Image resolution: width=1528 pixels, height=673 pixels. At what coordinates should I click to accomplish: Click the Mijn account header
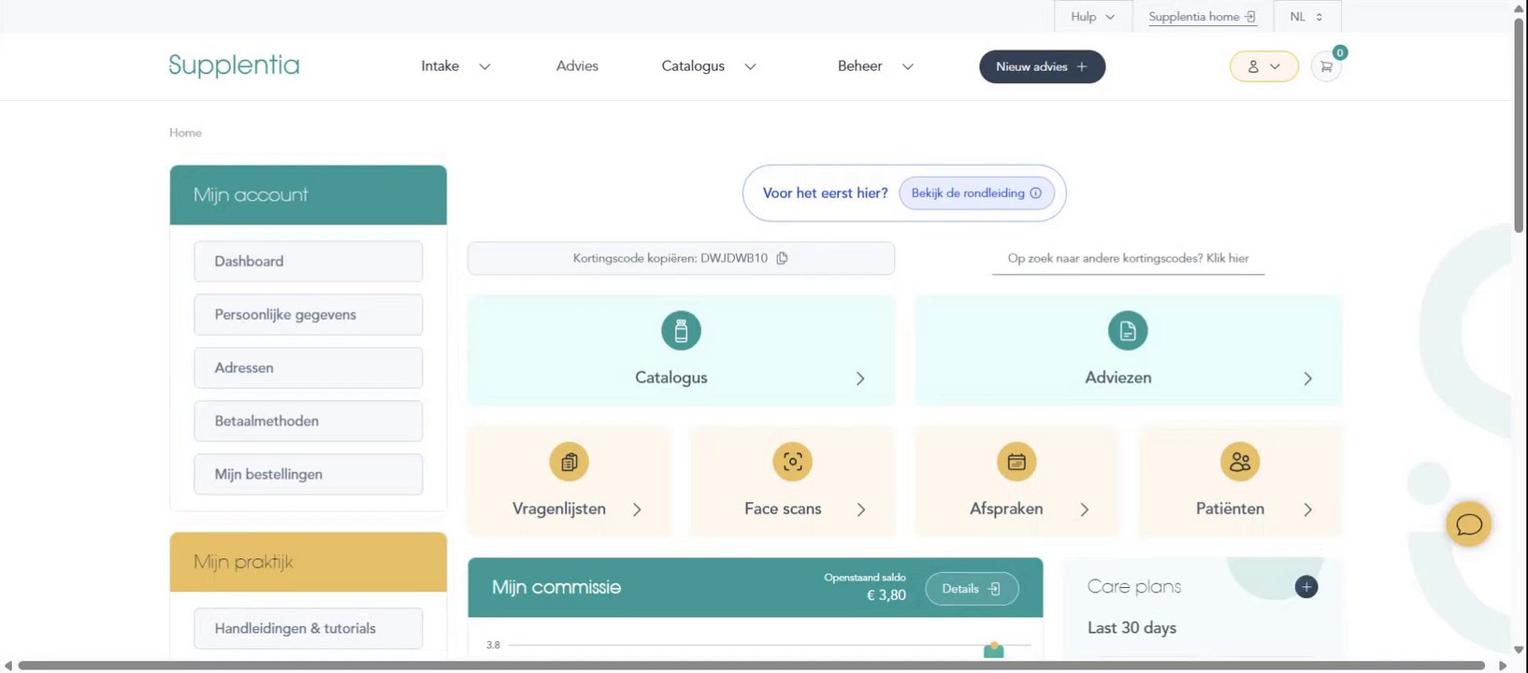coord(309,195)
